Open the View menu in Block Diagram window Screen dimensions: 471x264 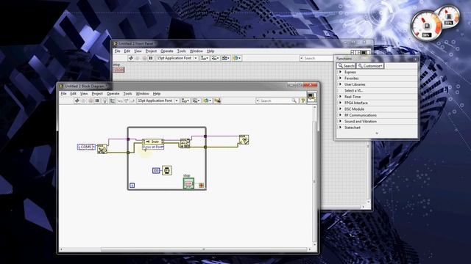[84, 94]
